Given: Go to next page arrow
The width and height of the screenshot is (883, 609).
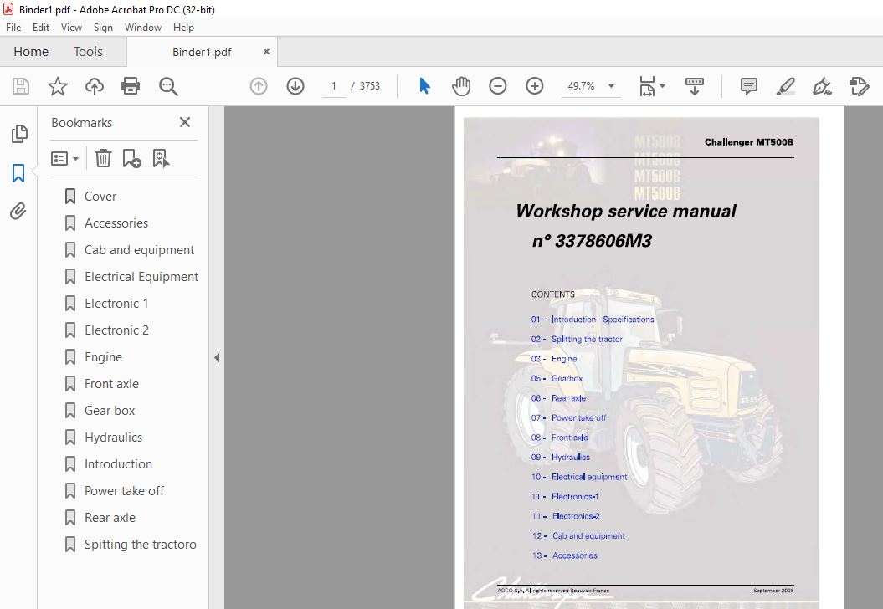Looking at the screenshot, I should (x=295, y=86).
